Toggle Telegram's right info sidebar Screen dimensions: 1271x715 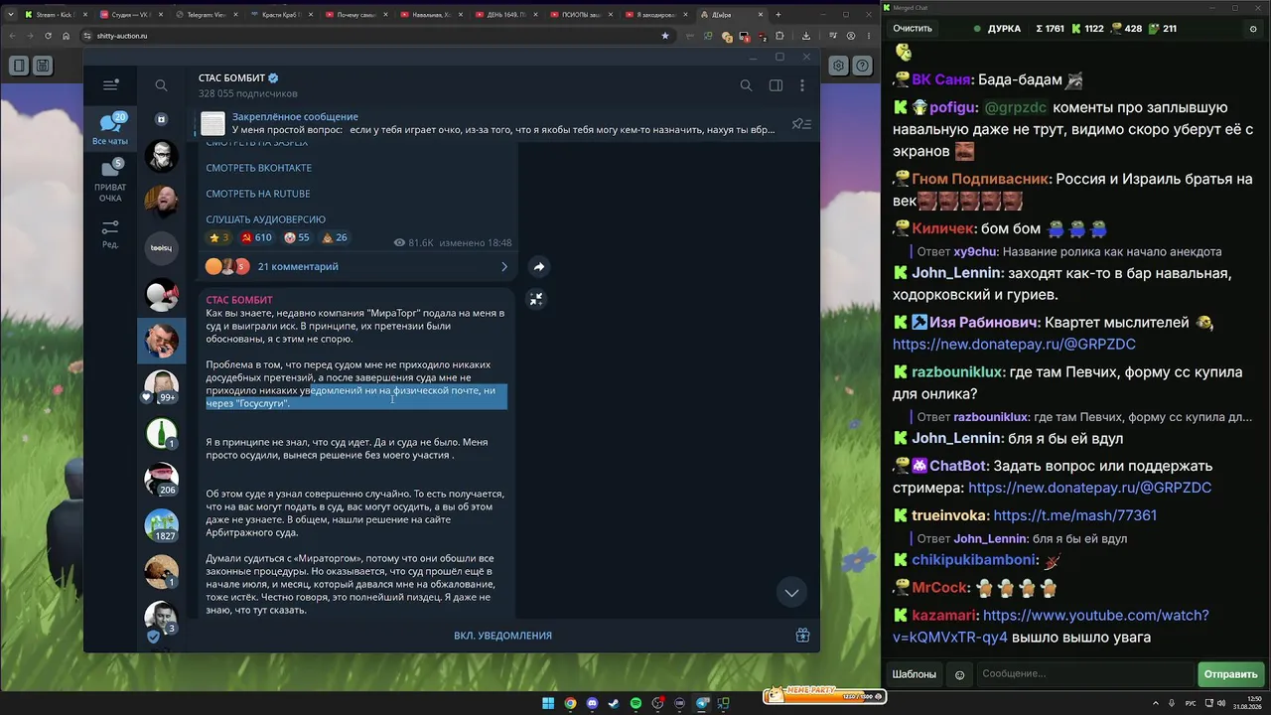pos(776,85)
